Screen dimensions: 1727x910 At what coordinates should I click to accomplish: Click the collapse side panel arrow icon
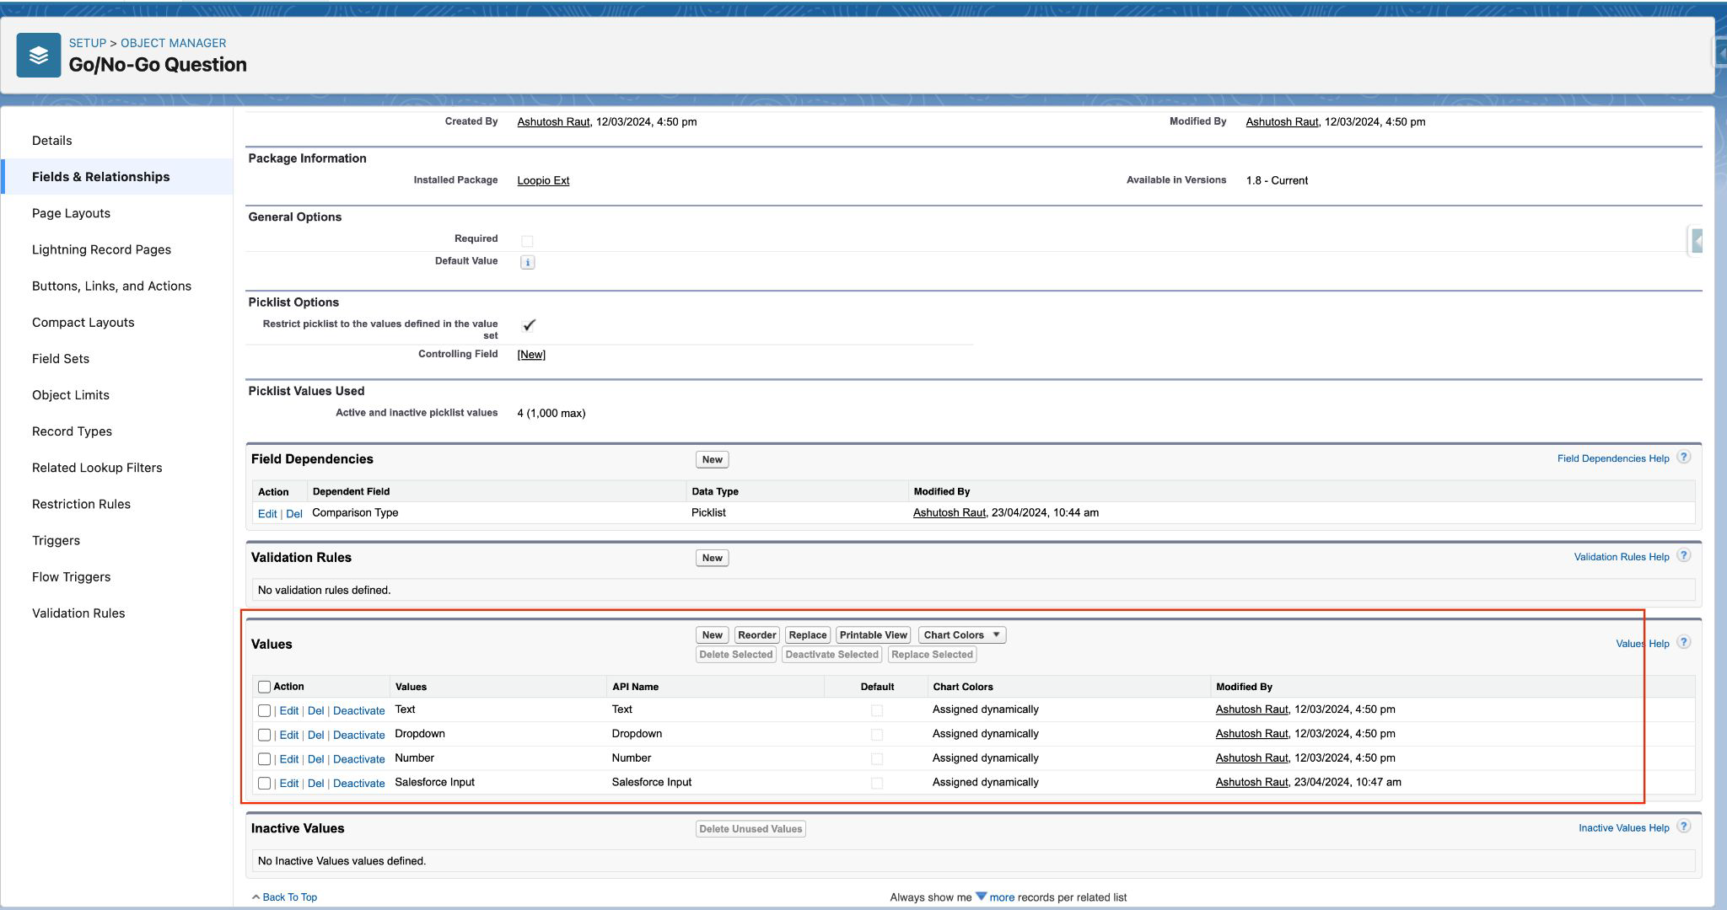coord(1697,241)
